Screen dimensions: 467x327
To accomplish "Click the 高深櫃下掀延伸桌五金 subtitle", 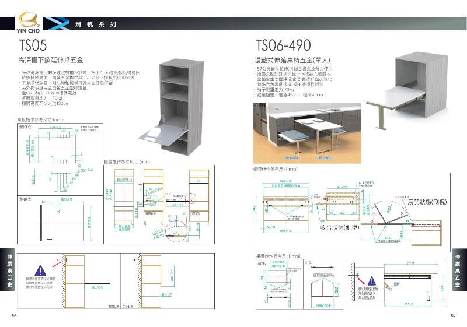I will click(51, 60).
